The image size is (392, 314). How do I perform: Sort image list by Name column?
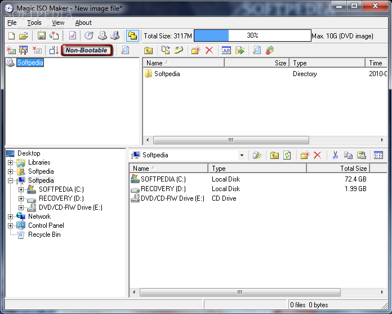[x=183, y=63]
